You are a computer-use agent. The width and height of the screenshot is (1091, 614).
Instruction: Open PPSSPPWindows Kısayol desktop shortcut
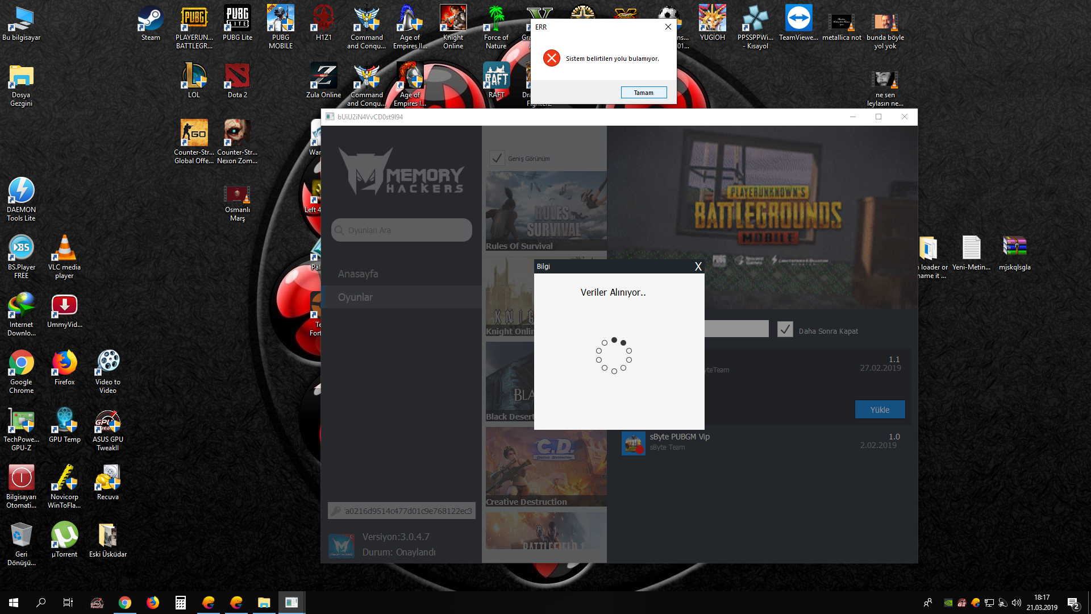point(755,27)
